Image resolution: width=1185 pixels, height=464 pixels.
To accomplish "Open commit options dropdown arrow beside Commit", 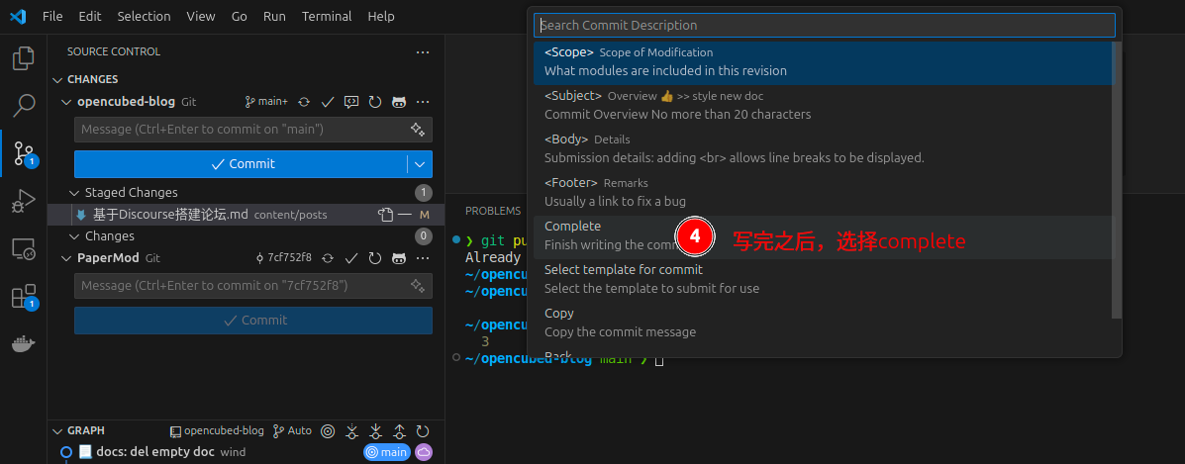I will click(420, 164).
